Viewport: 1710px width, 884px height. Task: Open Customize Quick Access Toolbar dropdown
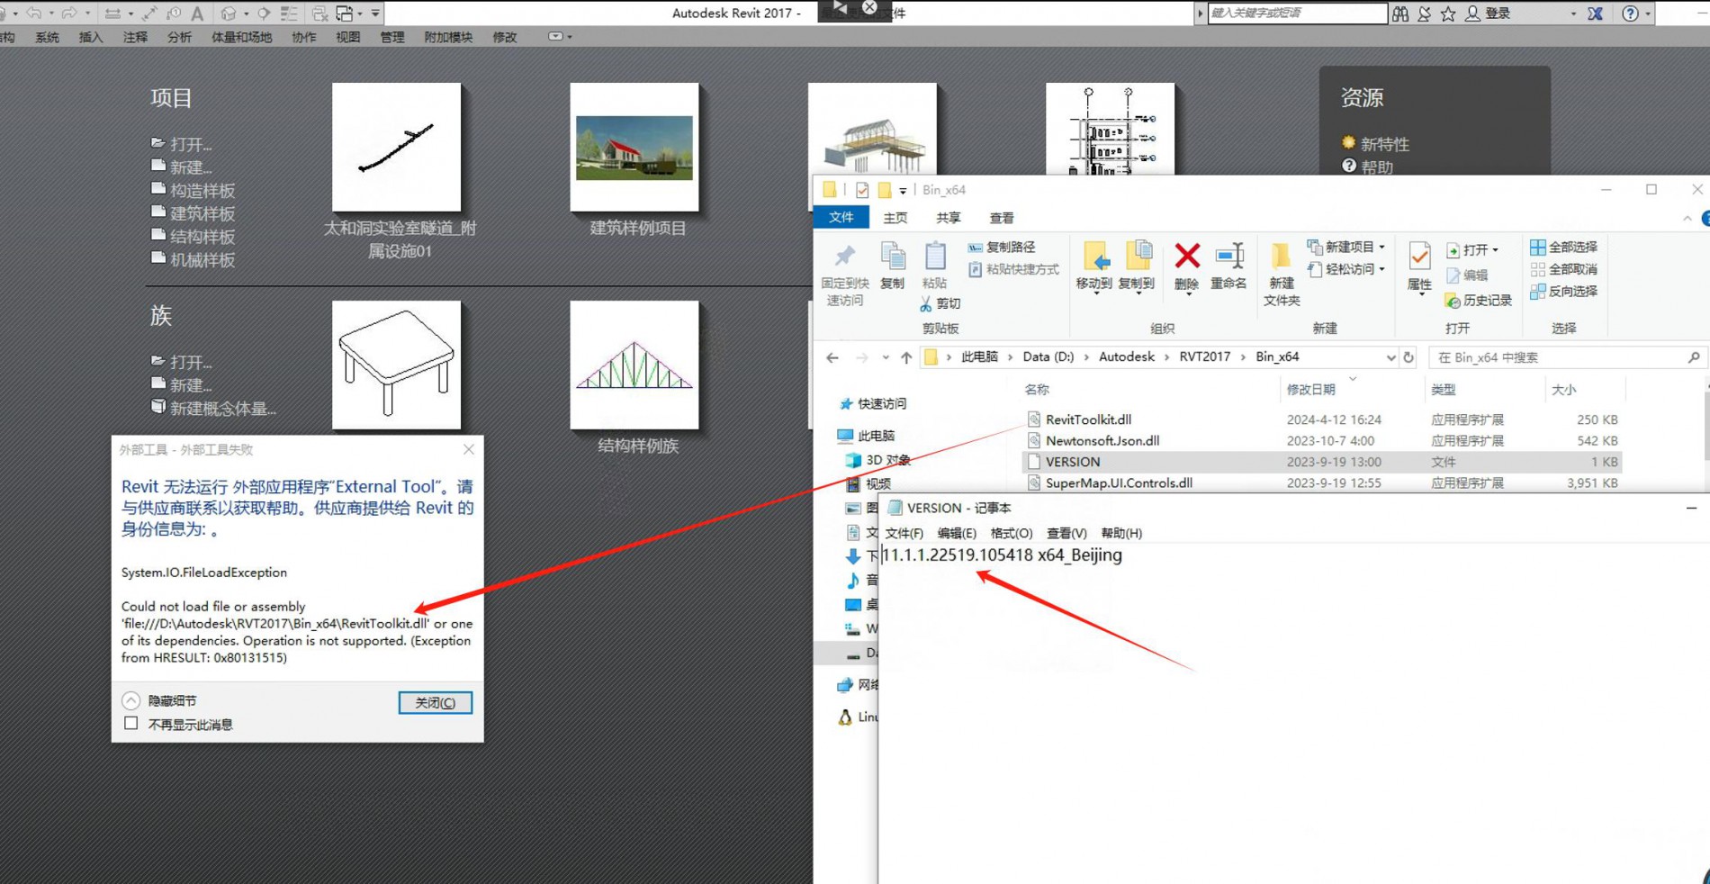pyautogui.click(x=375, y=14)
